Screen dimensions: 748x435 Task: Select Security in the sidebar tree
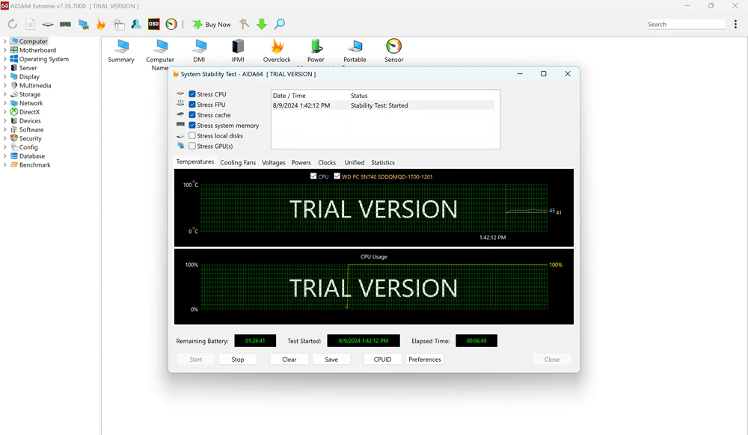click(30, 139)
